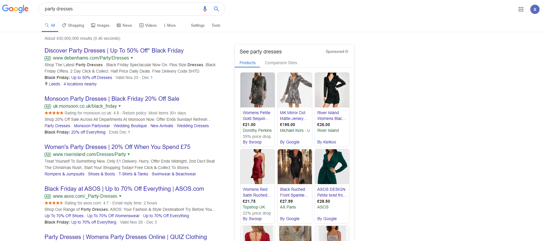546x241 pixels.
Task: Open the Google account avatar
Action: (535, 9)
